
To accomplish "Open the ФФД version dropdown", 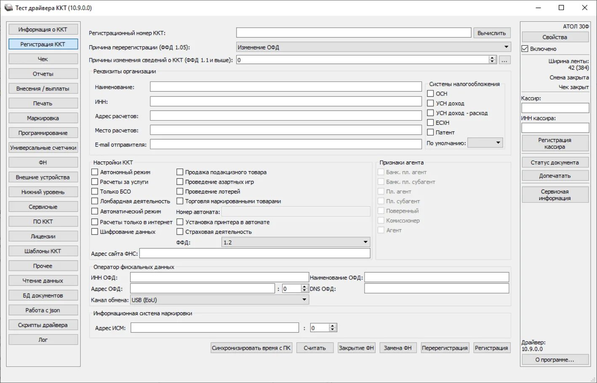I will point(296,242).
